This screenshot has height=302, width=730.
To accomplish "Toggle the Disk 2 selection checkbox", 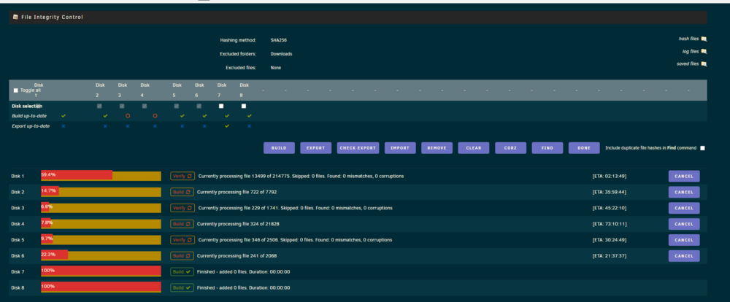I will pos(99,106).
